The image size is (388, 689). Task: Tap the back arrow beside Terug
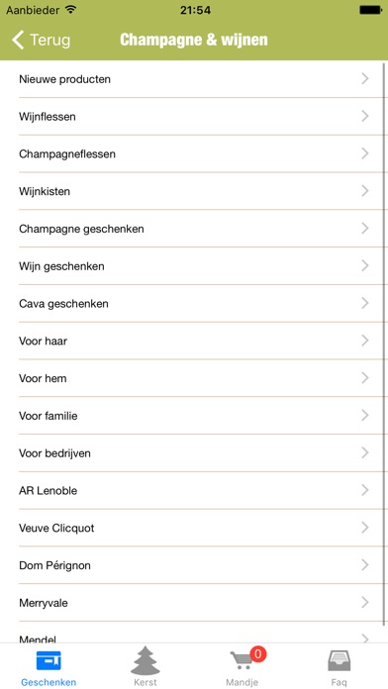(18, 40)
